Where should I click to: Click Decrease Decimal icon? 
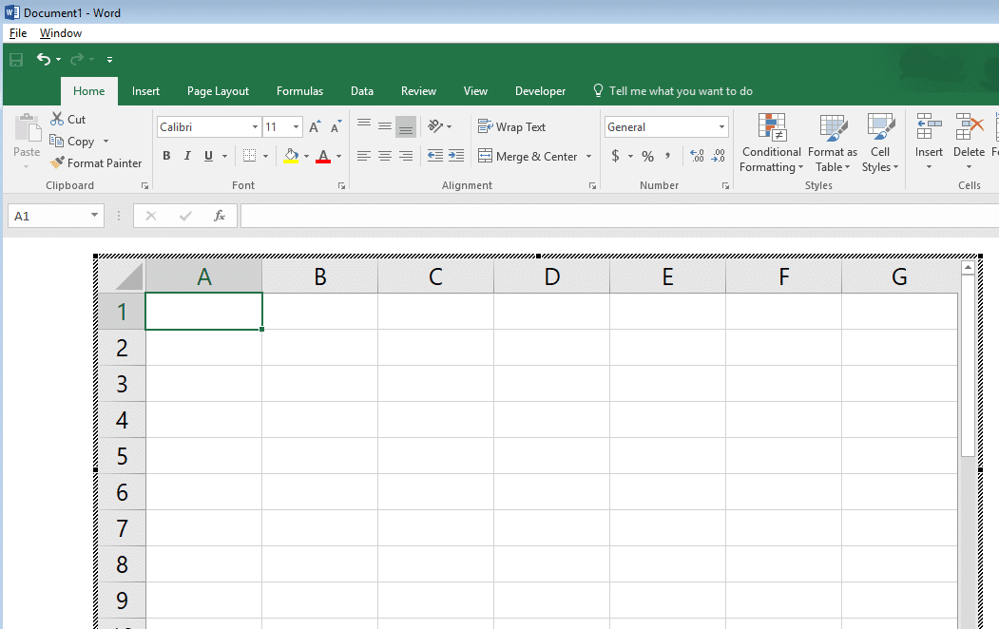[718, 156]
